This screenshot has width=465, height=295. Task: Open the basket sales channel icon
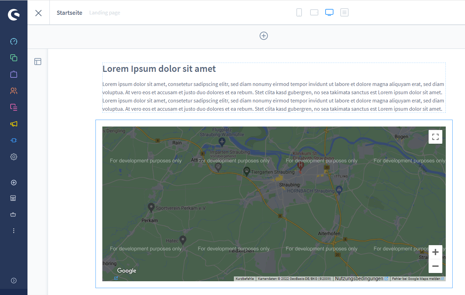[x=13, y=215]
